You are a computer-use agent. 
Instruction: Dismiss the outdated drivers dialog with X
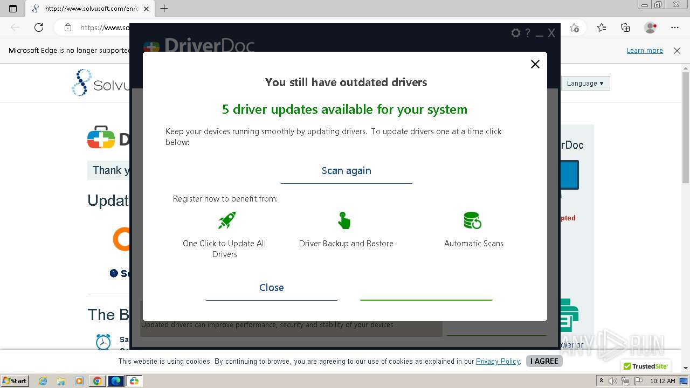pos(535,64)
